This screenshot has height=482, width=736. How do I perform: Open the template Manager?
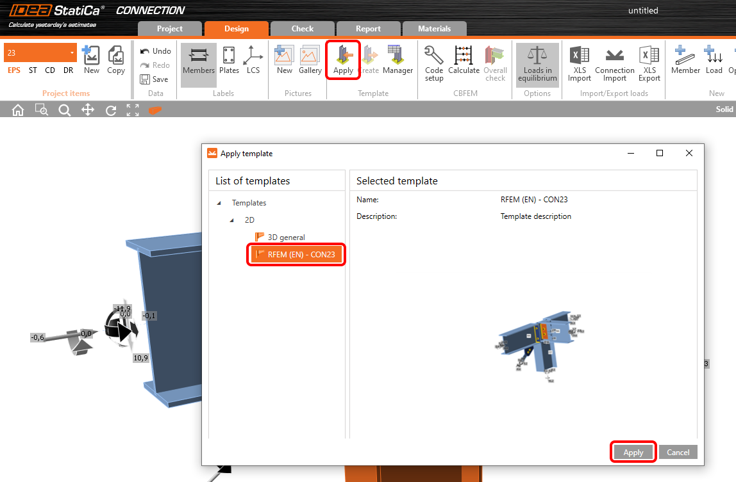coord(397,60)
